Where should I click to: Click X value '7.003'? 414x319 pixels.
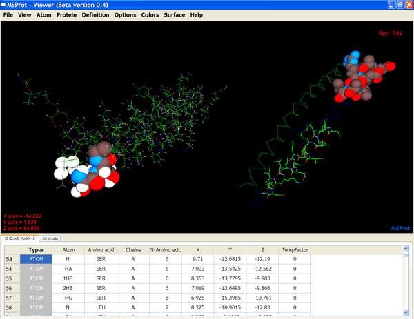coord(198,269)
